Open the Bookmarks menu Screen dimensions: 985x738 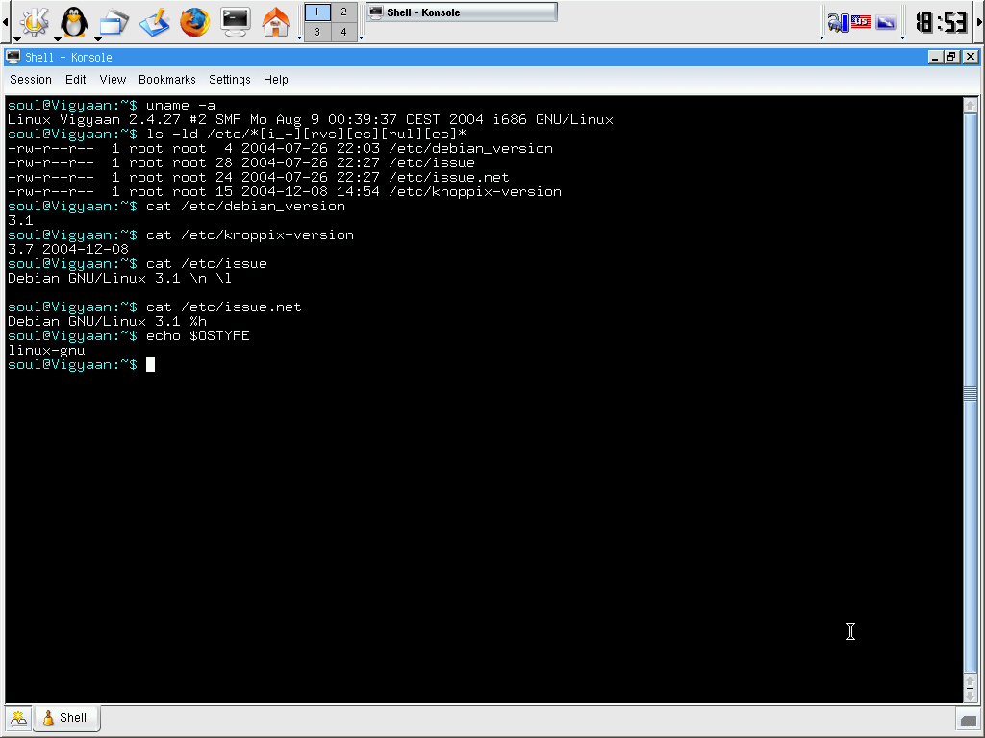[x=167, y=80]
